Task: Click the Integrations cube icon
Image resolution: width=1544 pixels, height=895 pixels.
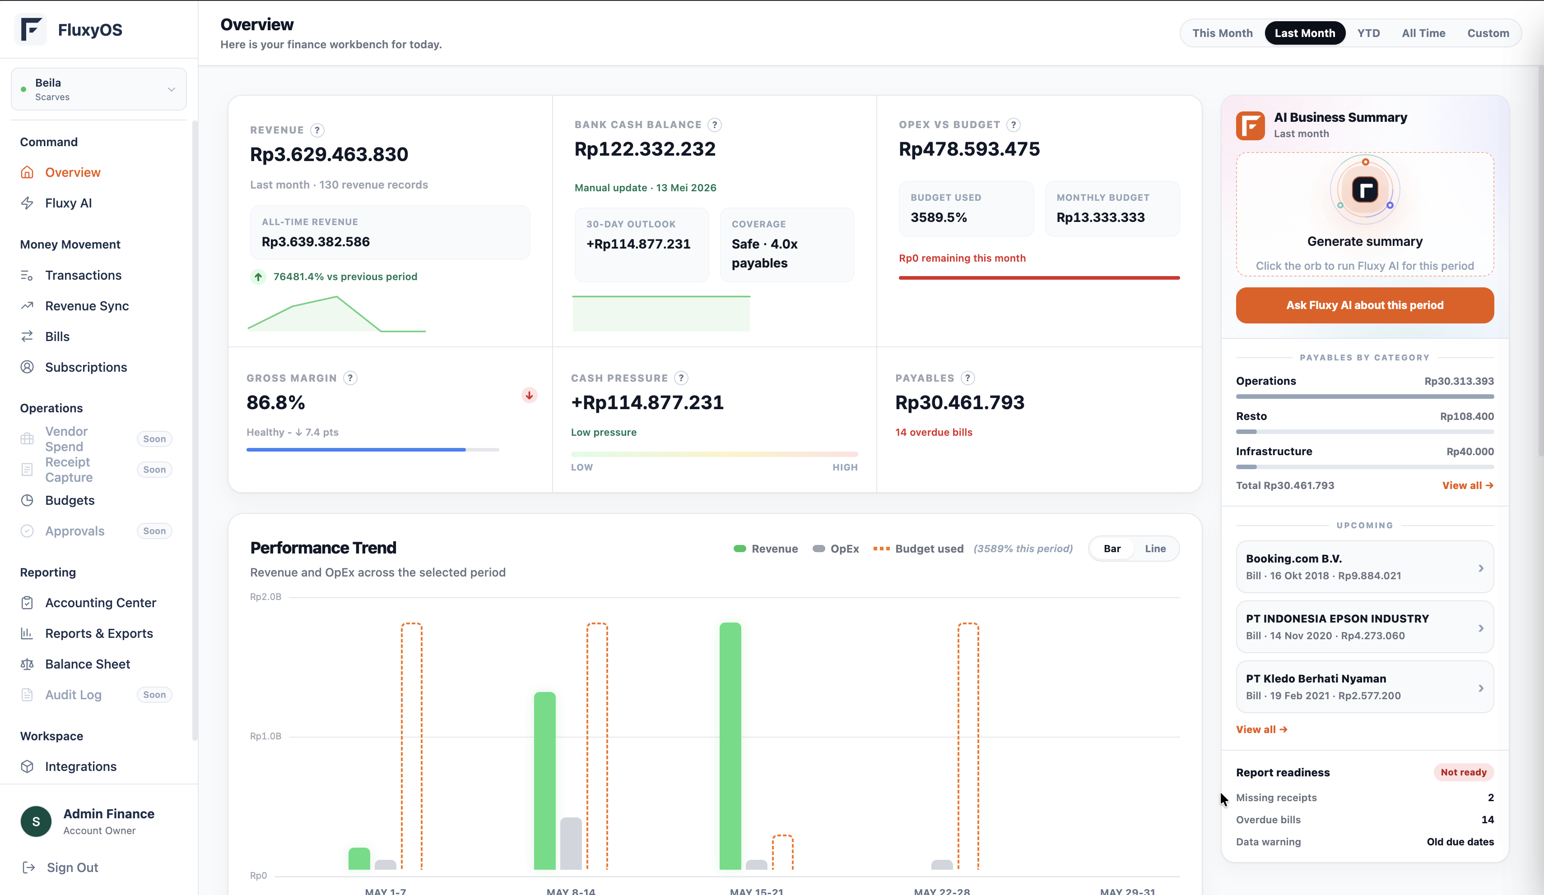Action: pyautogui.click(x=27, y=766)
